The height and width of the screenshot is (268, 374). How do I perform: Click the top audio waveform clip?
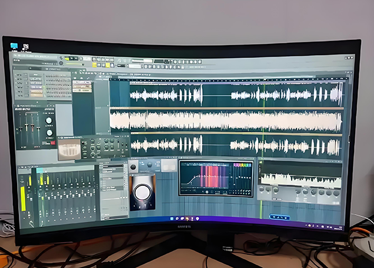(x=235, y=94)
